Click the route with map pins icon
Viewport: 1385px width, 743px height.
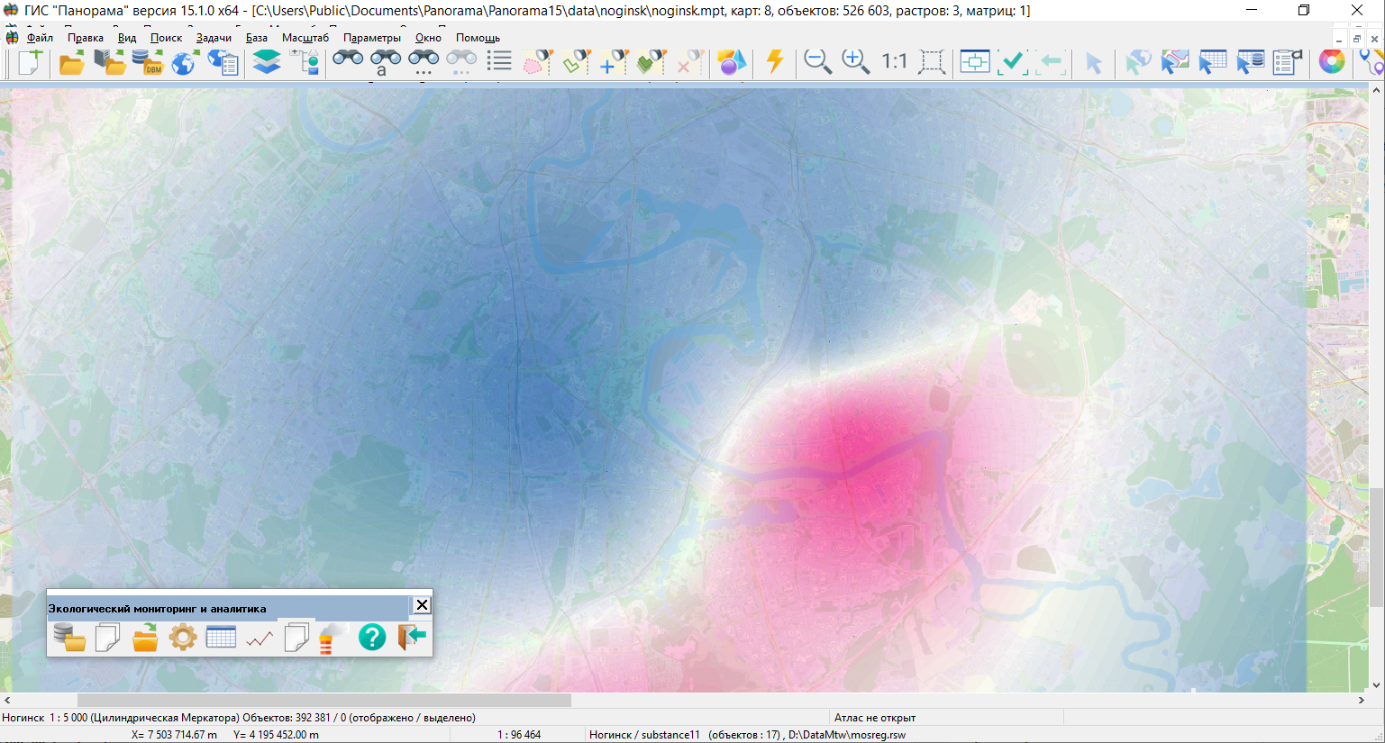[1371, 62]
